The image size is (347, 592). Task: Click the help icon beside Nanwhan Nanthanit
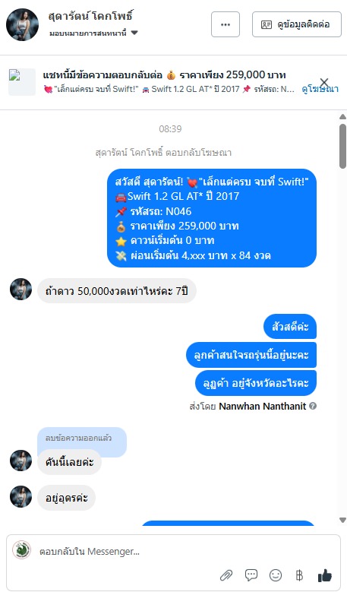(313, 406)
